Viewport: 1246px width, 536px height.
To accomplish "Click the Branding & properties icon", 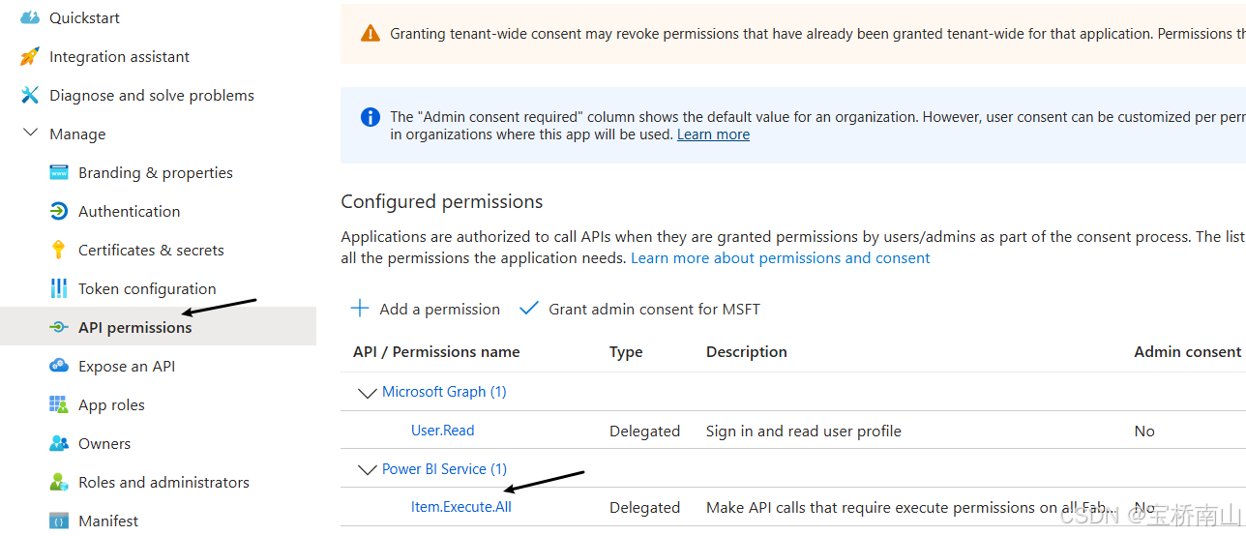I will click(x=59, y=172).
